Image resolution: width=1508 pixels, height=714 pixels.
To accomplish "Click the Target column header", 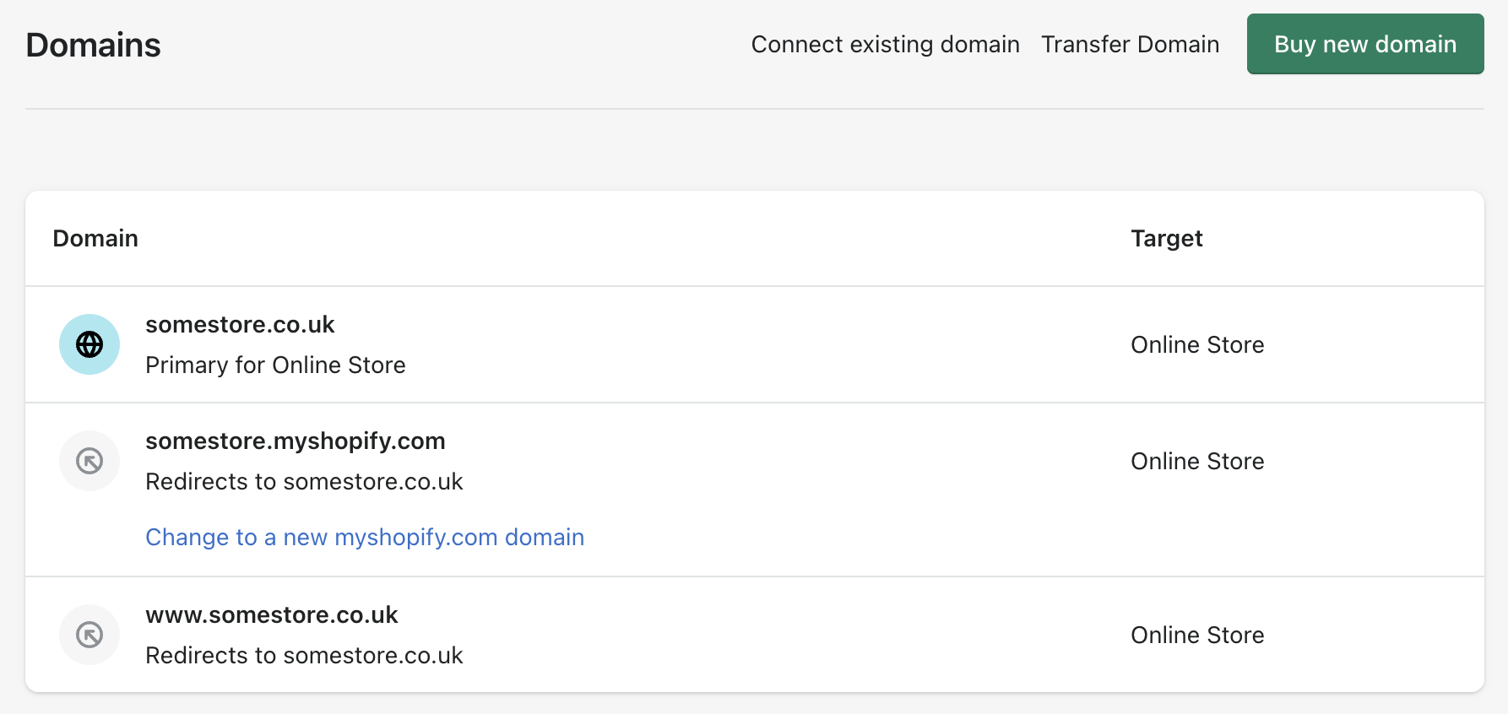I will click(1166, 238).
